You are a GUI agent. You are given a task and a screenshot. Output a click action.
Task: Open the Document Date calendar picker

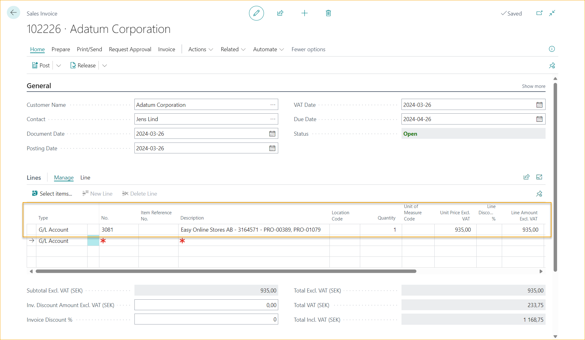click(x=272, y=134)
